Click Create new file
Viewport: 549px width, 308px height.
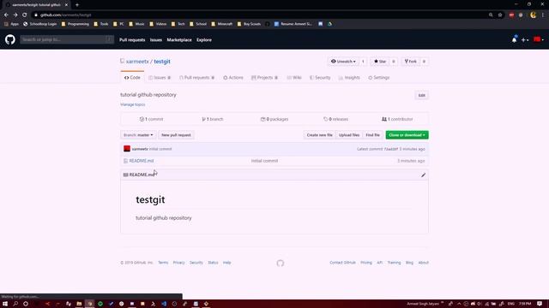tap(319, 135)
